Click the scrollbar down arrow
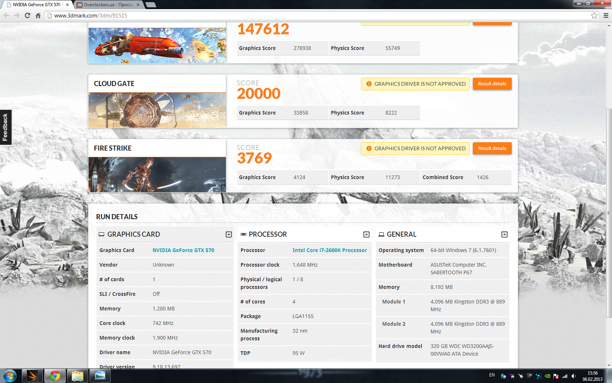The image size is (612, 383). coord(609,365)
